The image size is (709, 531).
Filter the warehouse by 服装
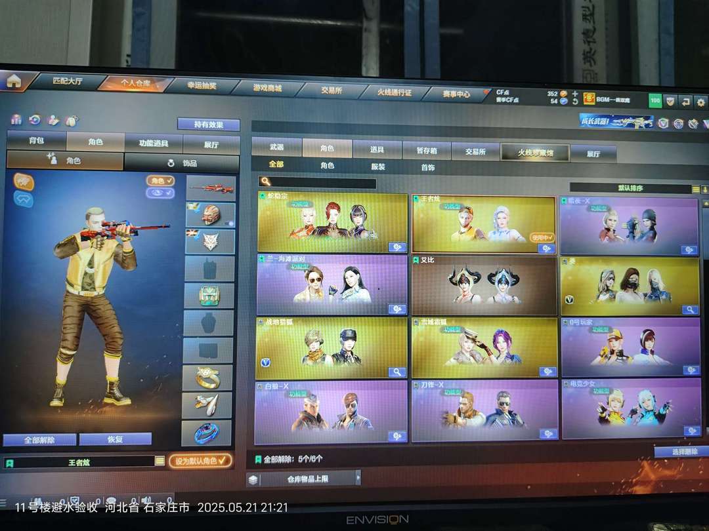click(378, 167)
